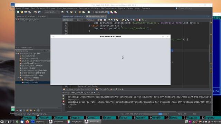Screen dimensions: 221x124
Task: Close the ReceiptWord.java editor tab
Action: pyautogui.click(x=106, y=17)
